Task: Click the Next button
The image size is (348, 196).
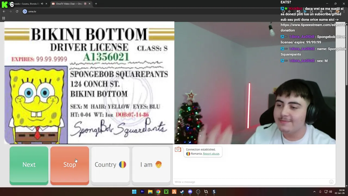Action: 29,166
